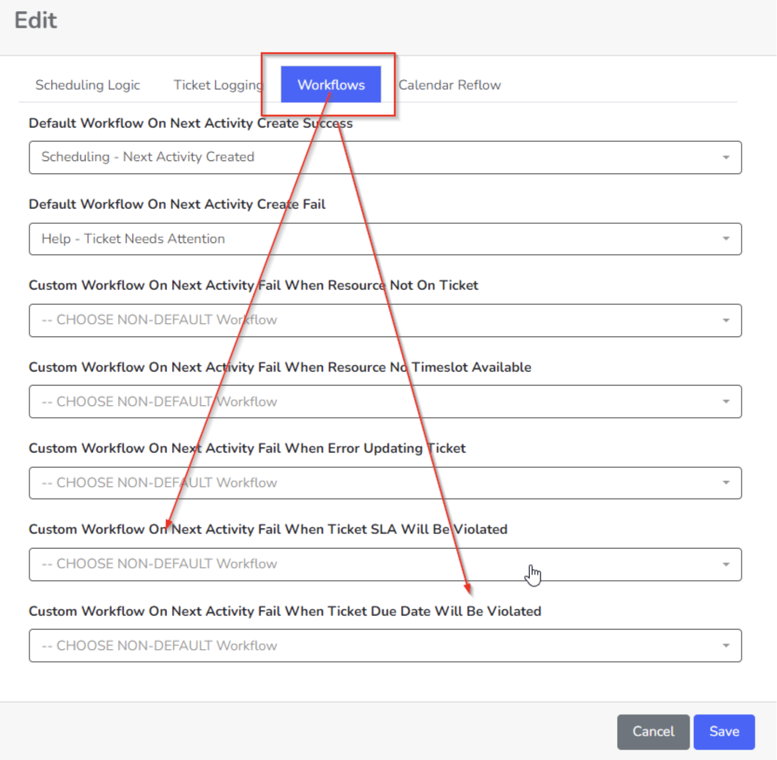This screenshot has height=760, width=777.
Task: Open the Ticket Logging tab
Action: (218, 85)
